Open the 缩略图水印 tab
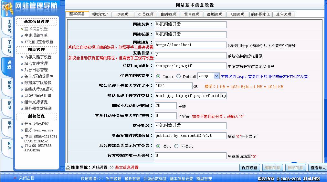 click(x=260, y=14)
